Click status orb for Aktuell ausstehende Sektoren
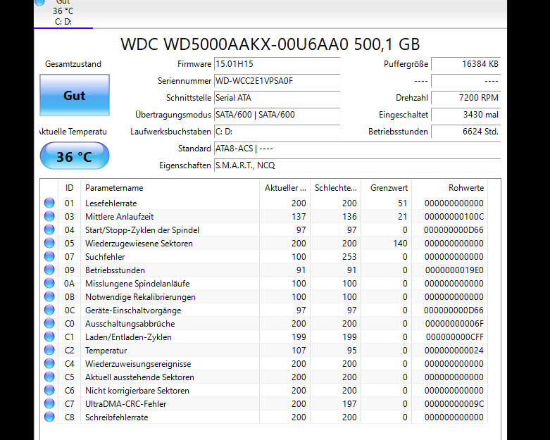The height and width of the screenshot is (440, 550). [x=49, y=377]
